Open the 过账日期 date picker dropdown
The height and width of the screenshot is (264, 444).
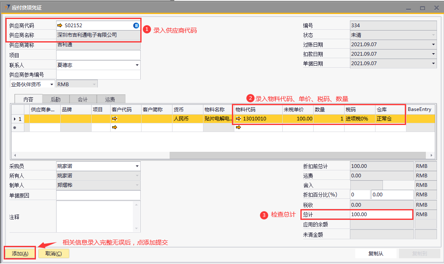pos(433,45)
